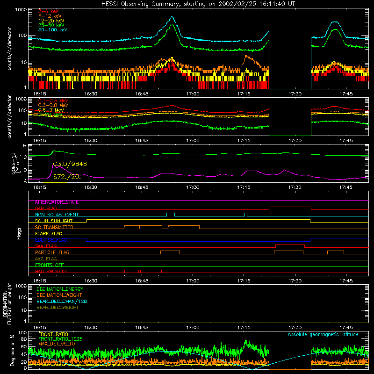Click the SC_TRANSMITTER flag label
Viewport: 374px width, 374px height.
(x=54, y=227)
